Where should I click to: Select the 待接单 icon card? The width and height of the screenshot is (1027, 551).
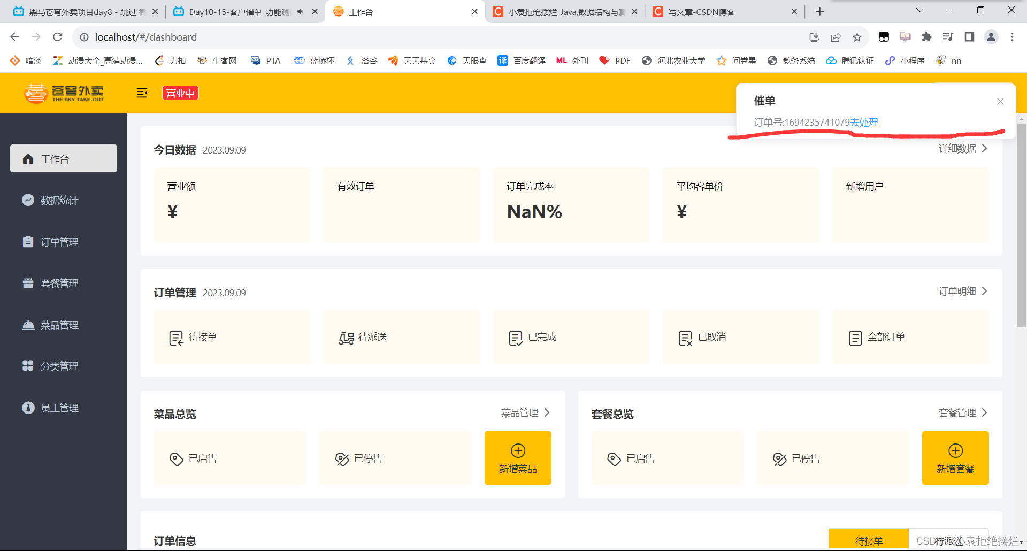coord(175,337)
